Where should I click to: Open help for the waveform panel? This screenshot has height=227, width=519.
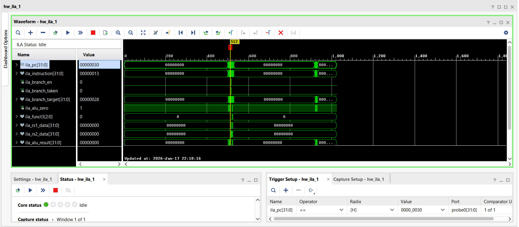(488, 23)
